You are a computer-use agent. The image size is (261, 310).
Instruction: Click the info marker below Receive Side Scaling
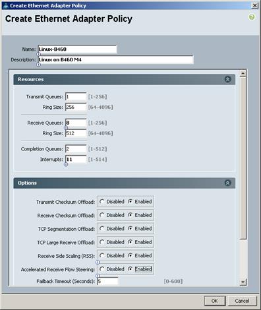[x=98, y=262]
